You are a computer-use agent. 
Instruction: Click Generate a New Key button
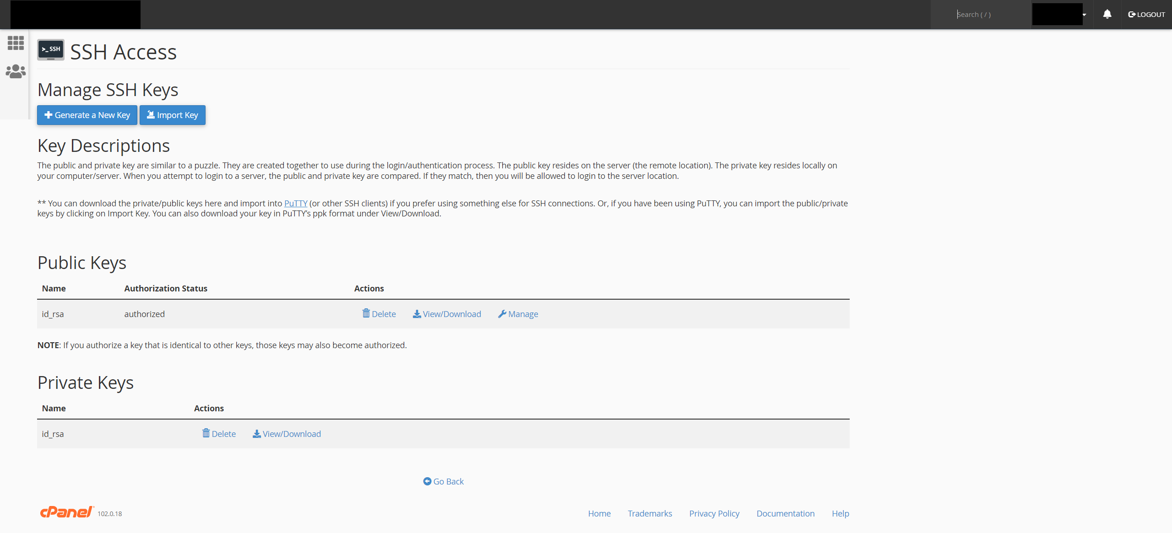(x=87, y=115)
